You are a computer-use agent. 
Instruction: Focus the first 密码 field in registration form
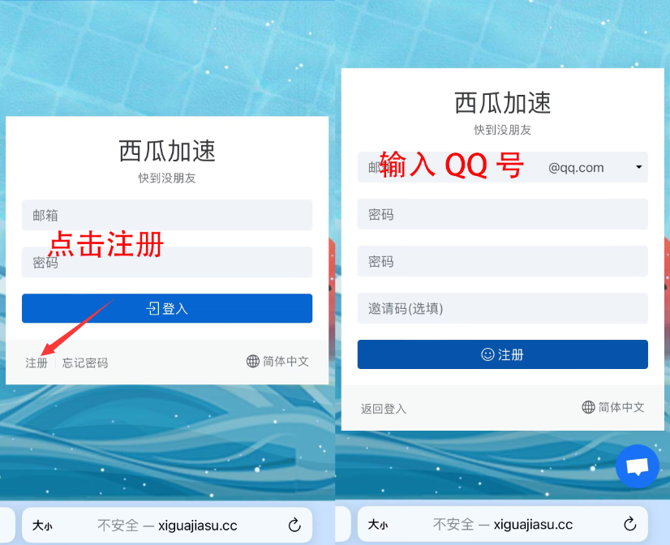503,214
